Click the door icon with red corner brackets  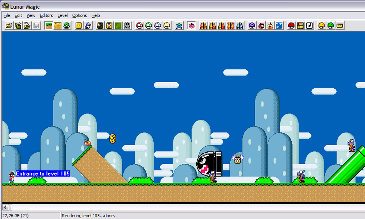(x=230, y=26)
